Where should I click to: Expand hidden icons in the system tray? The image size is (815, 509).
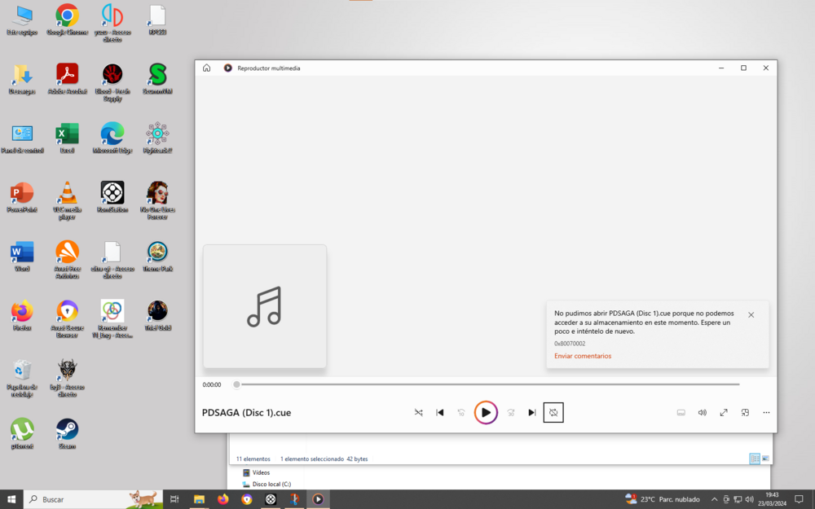(713, 498)
